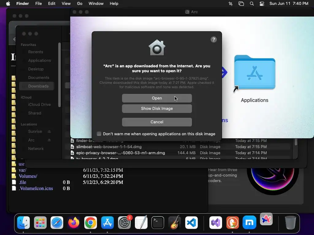The width and height of the screenshot is (314, 235).
Task: Open Maxthon browser from the Dock
Action: point(249,222)
